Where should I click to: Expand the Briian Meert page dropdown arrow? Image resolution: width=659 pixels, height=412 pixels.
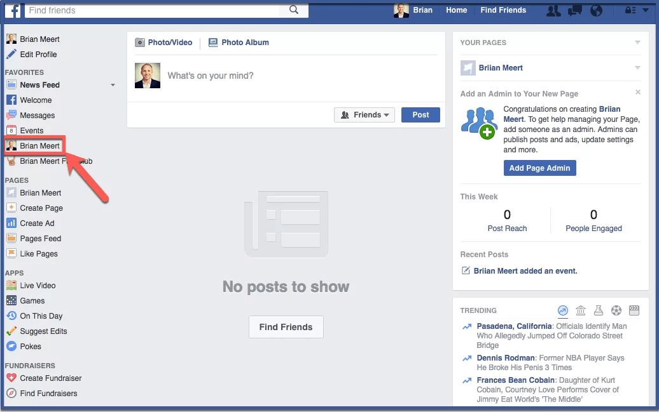click(637, 67)
